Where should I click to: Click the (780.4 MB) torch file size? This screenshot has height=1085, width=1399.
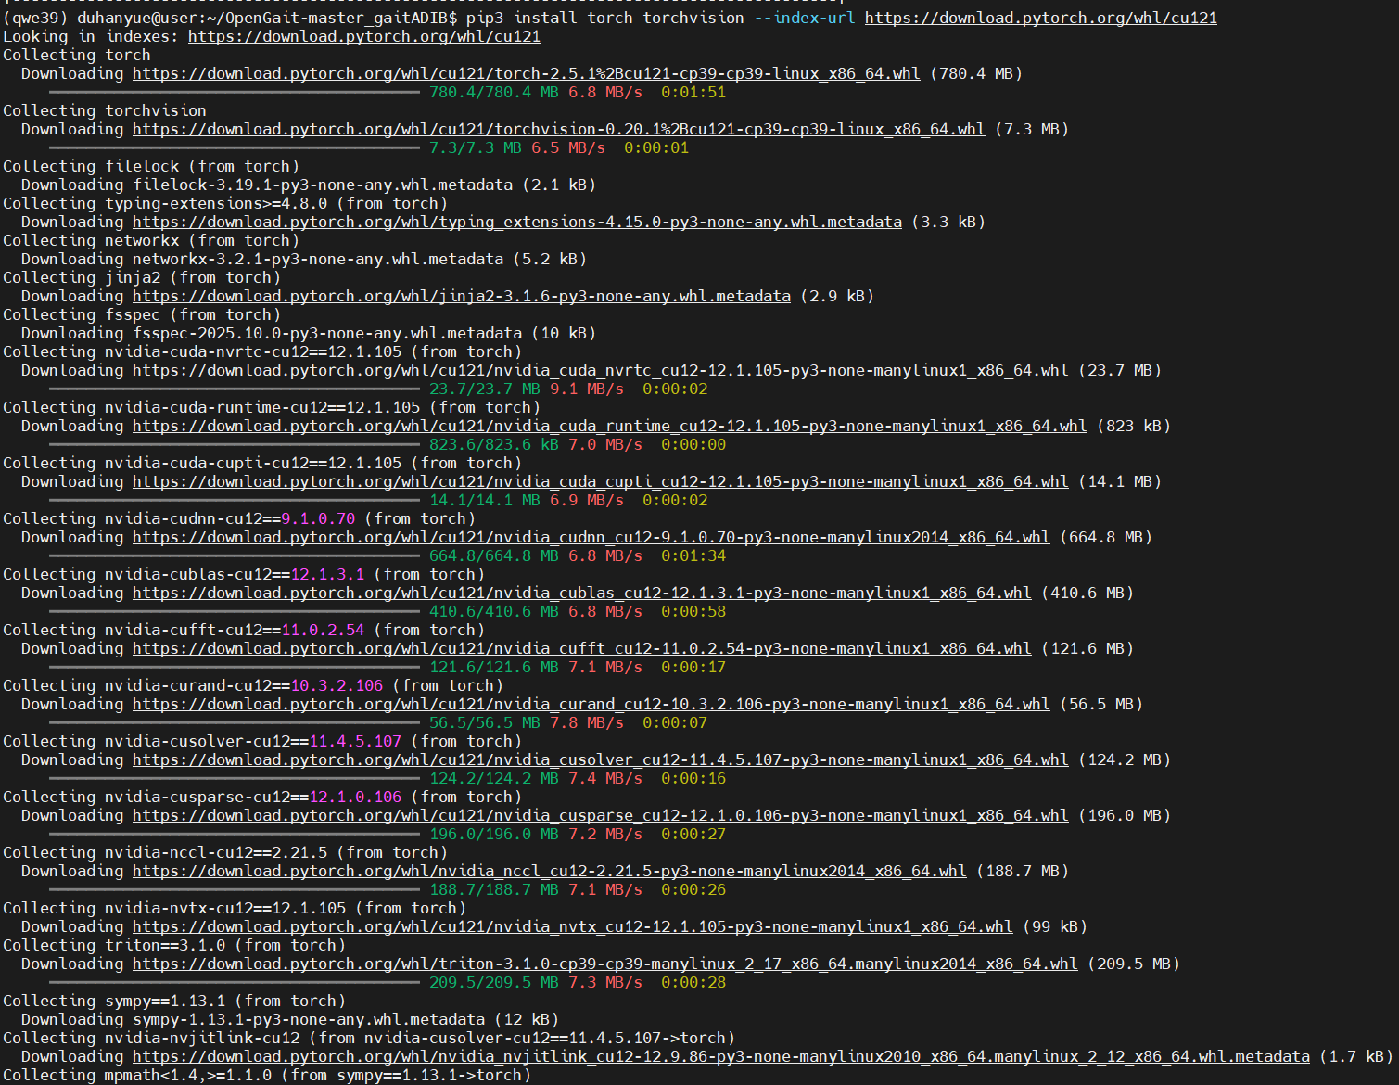pyautogui.click(x=976, y=73)
